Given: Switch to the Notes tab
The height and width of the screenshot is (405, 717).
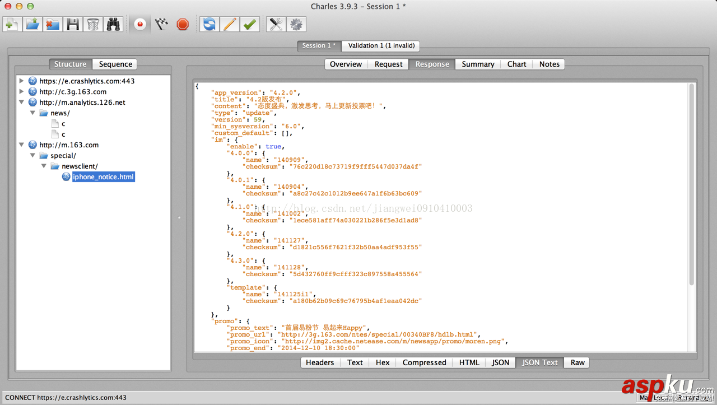Looking at the screenshot, I should coord(549,64).
